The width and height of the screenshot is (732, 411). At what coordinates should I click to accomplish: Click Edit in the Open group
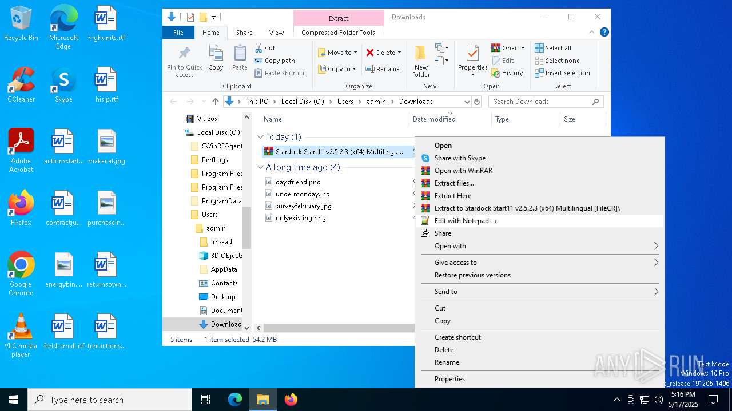tap(503, 61)
